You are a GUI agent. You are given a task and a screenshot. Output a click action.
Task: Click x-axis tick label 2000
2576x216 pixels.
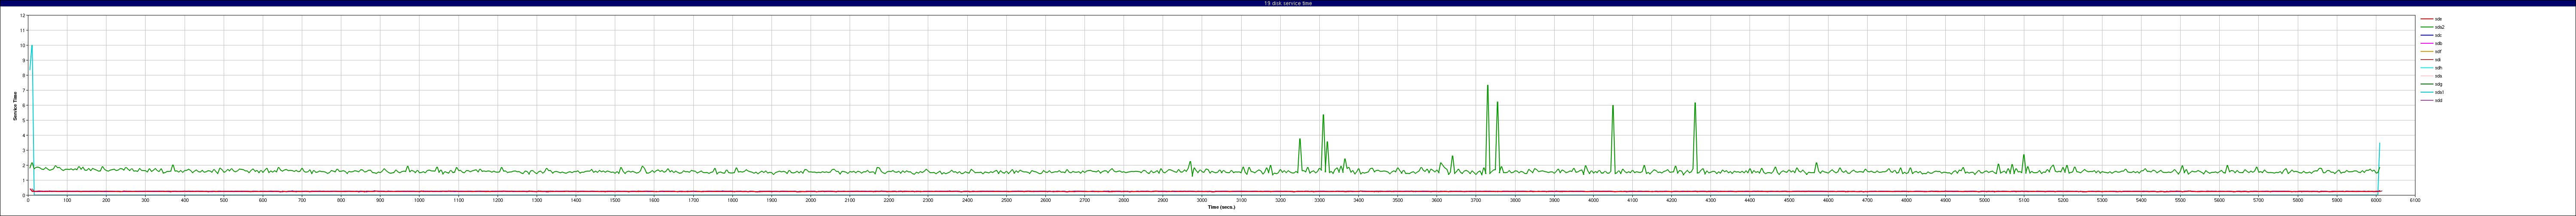pos(811,200)
